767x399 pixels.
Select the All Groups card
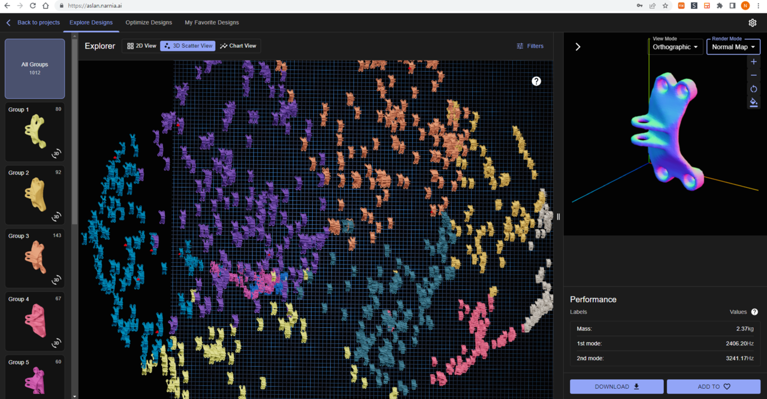(x=35, y=68)
